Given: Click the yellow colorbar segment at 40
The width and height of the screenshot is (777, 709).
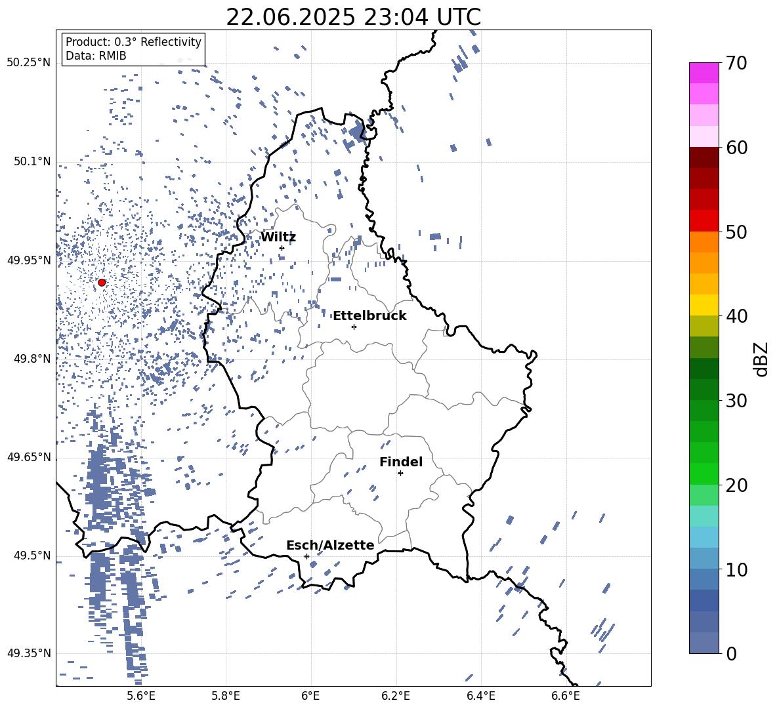Looking at the screenshot, I should (703, 305).
